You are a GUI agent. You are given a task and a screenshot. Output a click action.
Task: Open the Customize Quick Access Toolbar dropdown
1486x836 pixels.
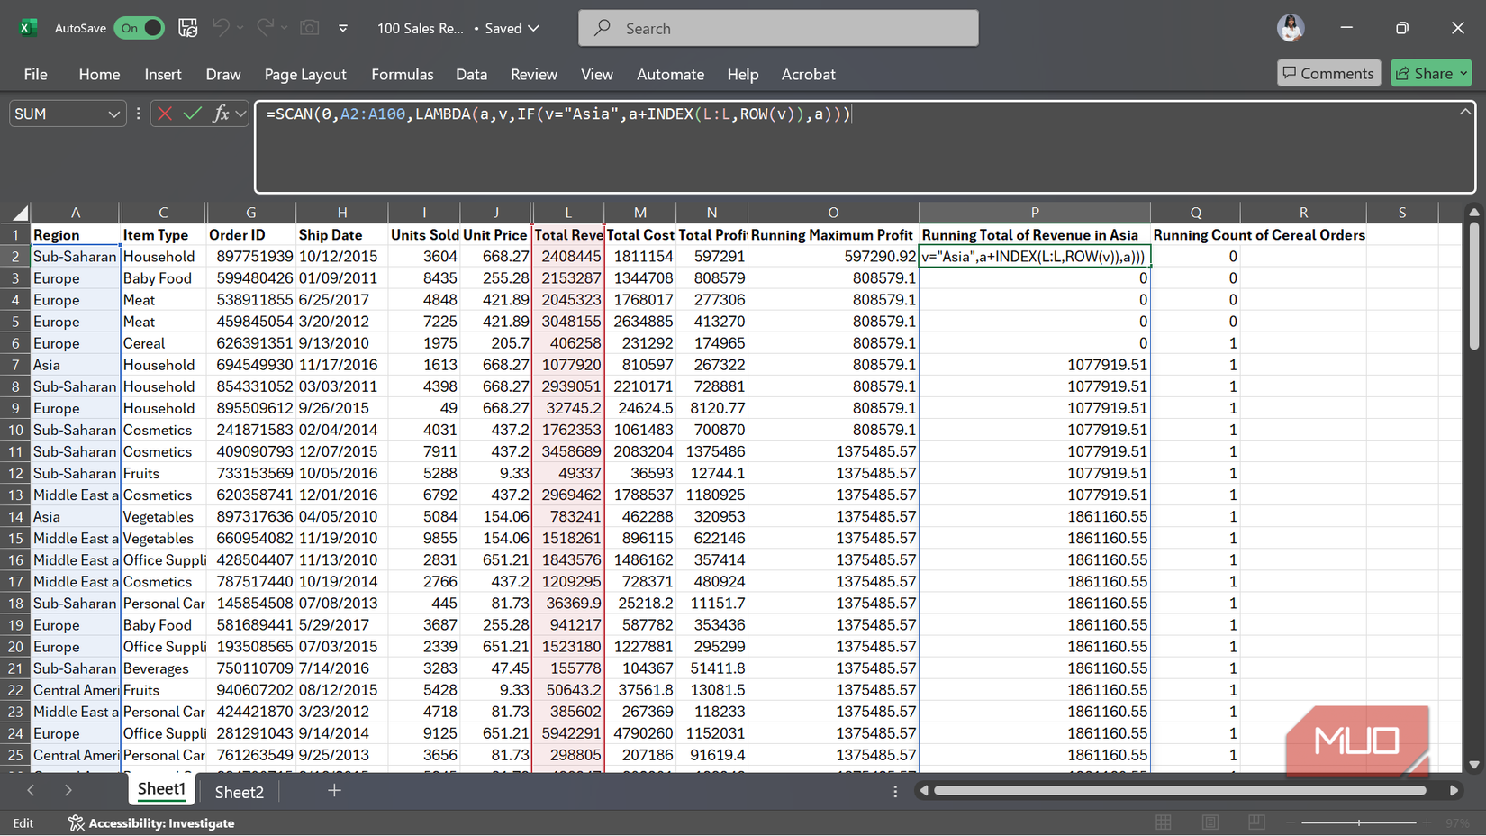(x=343, y=28)
